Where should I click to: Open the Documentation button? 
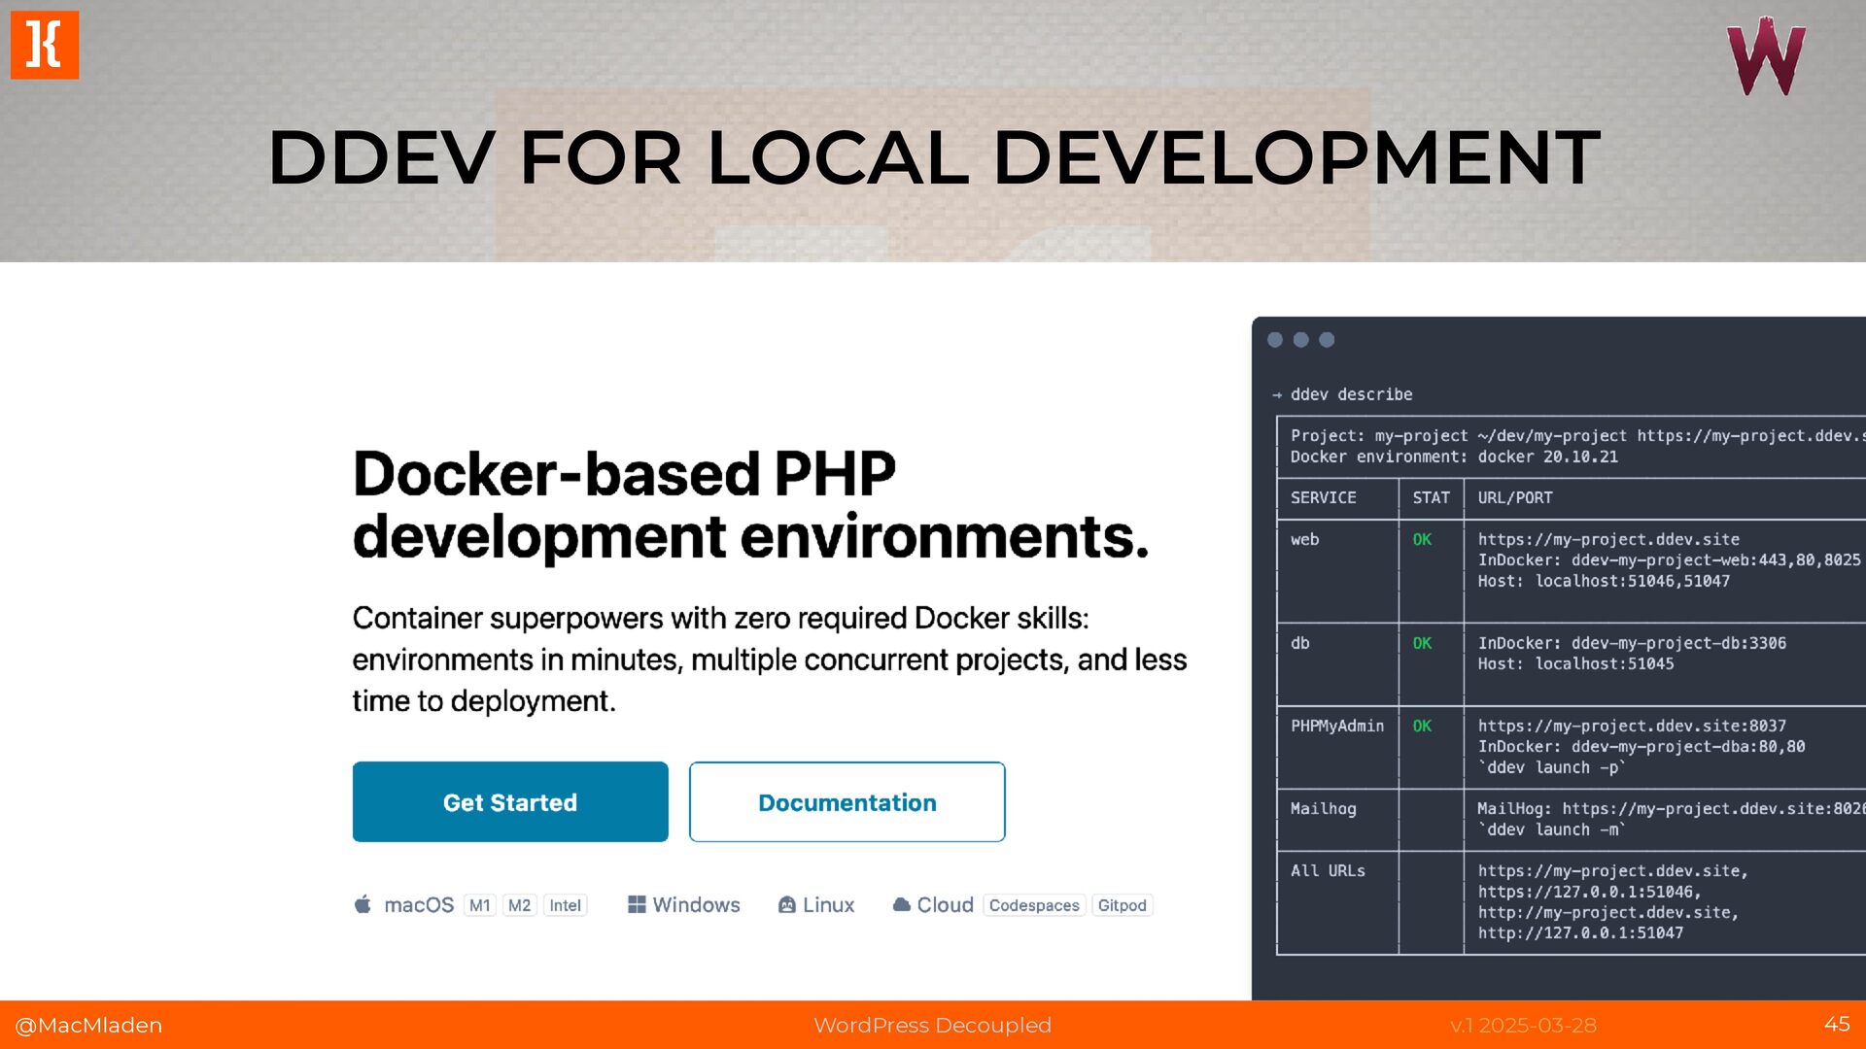847,802
